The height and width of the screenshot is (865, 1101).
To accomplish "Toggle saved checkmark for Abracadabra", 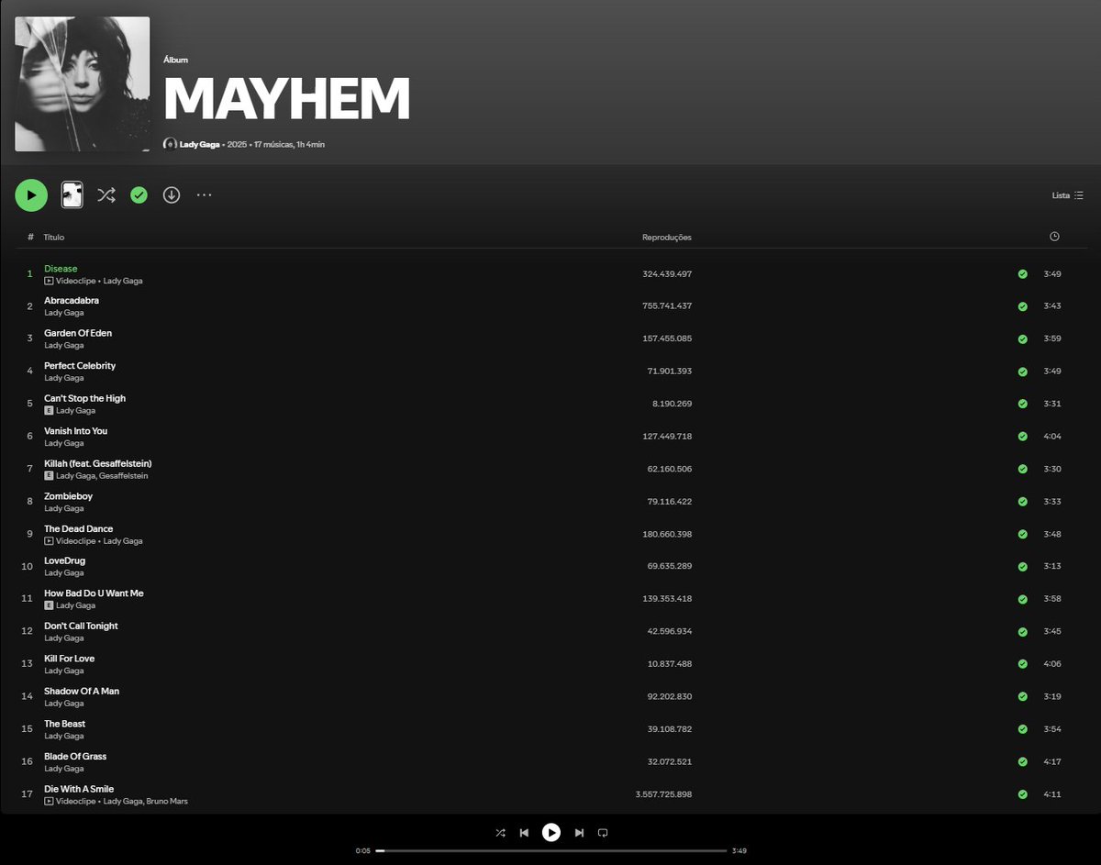I will (x=1022, y=306).
